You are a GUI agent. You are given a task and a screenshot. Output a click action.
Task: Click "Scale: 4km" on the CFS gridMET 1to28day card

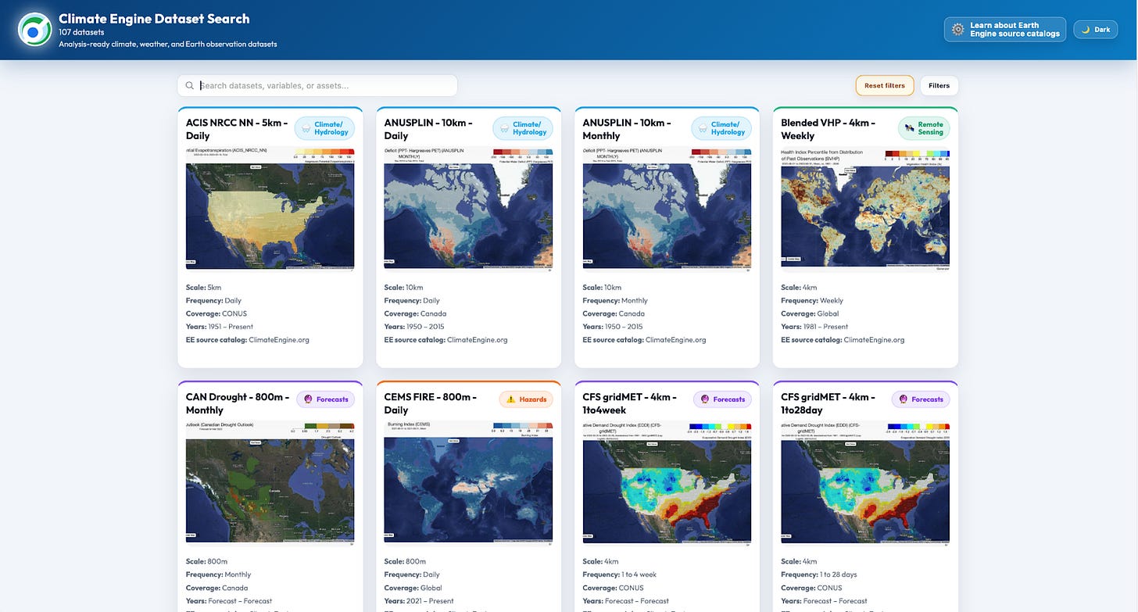pyautogui.click(x=799, y=561)
